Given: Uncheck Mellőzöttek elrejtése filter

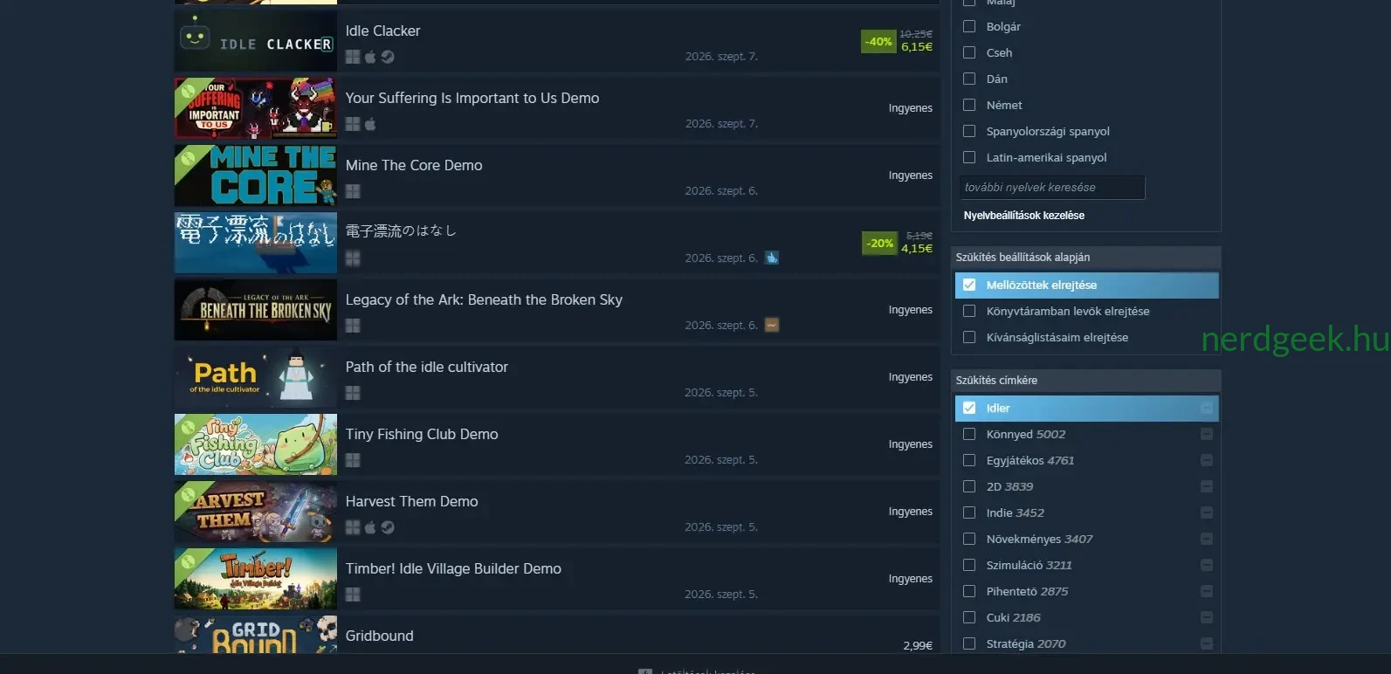Looking at the screenshot, I should tap(969, 285).
